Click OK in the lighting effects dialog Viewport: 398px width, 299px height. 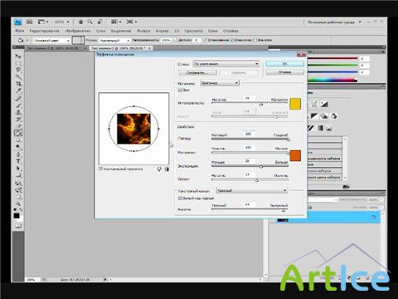coord(284,64)
